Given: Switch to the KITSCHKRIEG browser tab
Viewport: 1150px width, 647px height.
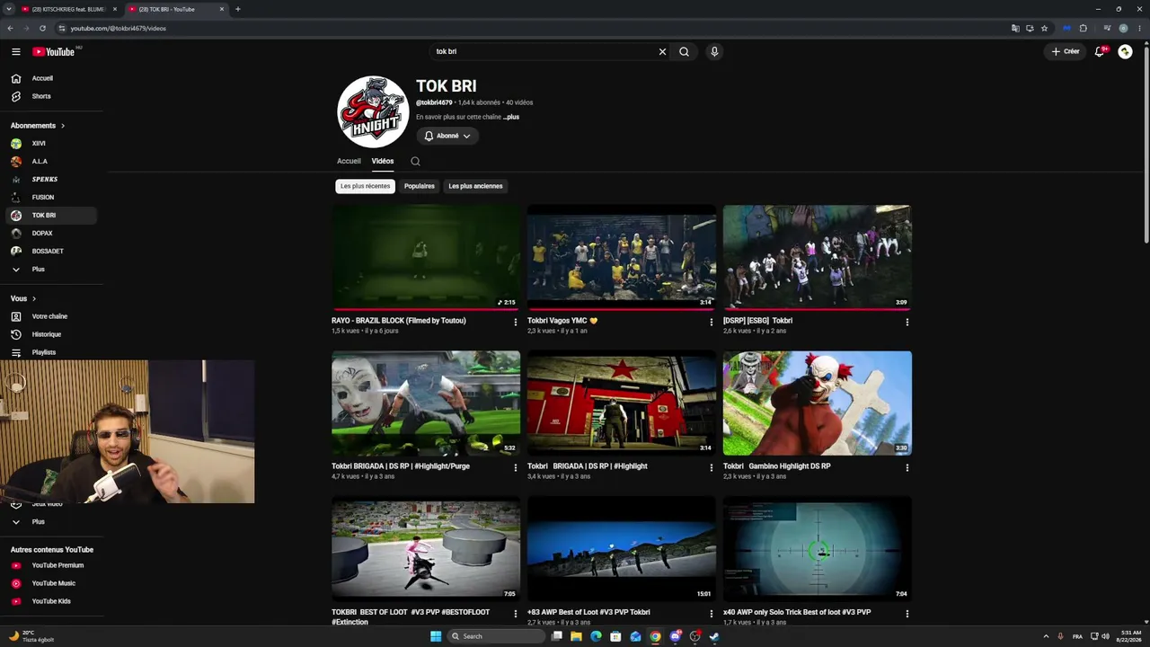Looking at the screenshot, I should [69, 9].
